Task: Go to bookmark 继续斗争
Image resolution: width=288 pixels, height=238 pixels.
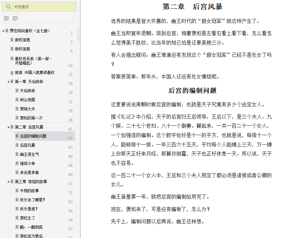Action: coord(28,163)
